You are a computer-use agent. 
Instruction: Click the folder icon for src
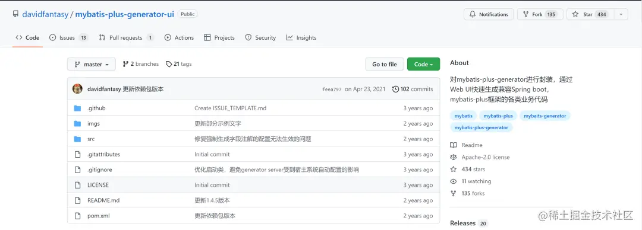(77, 139)
